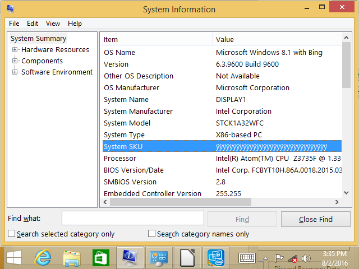Click the vertical scrollbar thumb
Image resolution: width=359 pixels, height=269 pixels.
(x=347, y=65)
